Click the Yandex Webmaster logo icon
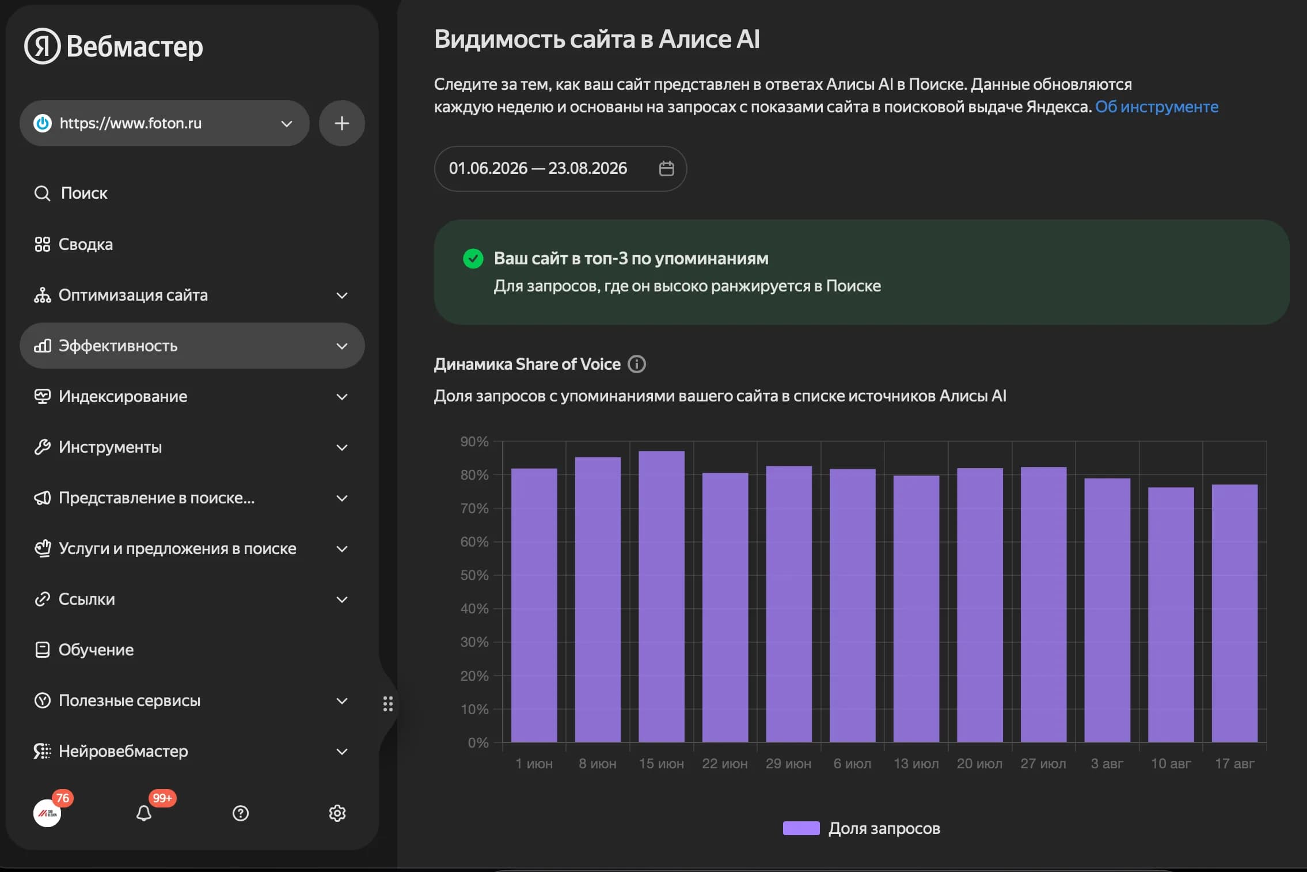Image resolution: width=1307 pixels, height=872 pixels. click(x=42, y=46)
